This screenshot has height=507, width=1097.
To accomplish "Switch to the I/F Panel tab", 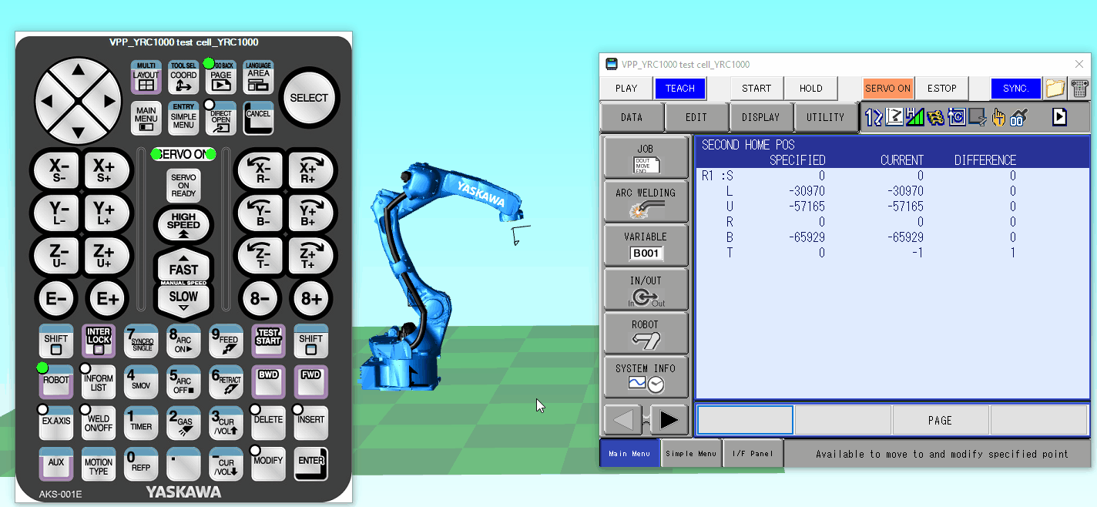I will 753,453.
